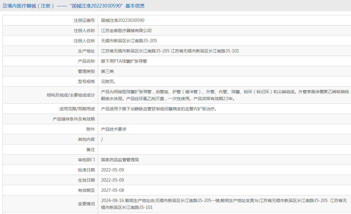This screenshot has height=214, width=351.
Task: Click the 批准日期 label
Action: pyautogui.click(x=86, y=170)
